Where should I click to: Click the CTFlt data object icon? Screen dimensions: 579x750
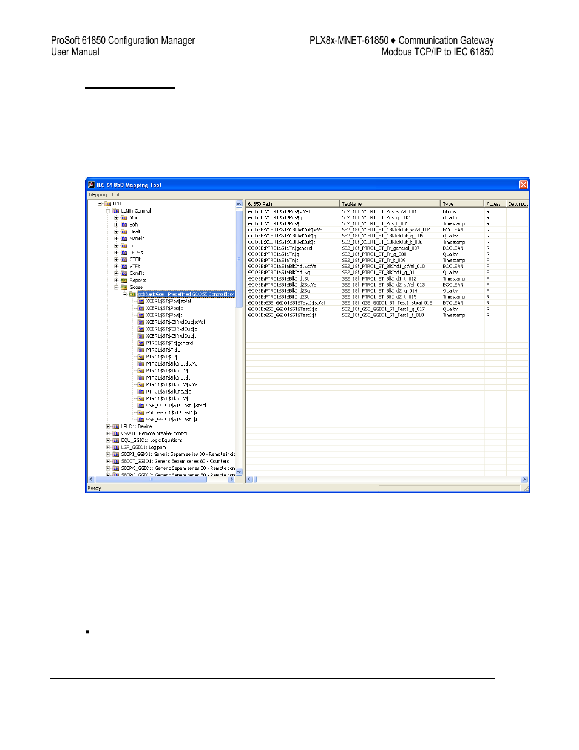point(124,260)
